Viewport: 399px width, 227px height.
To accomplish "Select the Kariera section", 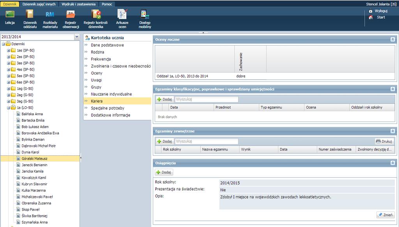I will pyautogui.click(x=117, y=101).
